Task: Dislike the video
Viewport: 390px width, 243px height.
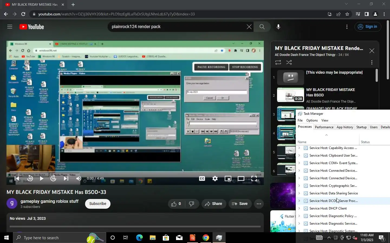Action: pyautogui.click(x=191, y=204)
